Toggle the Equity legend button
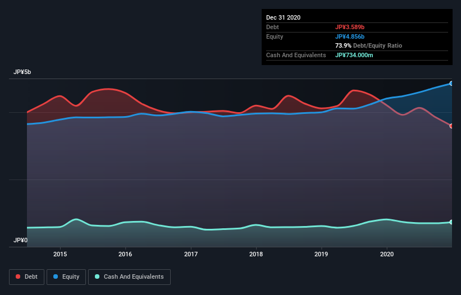461x295 pixels. [x=66, y=277]
